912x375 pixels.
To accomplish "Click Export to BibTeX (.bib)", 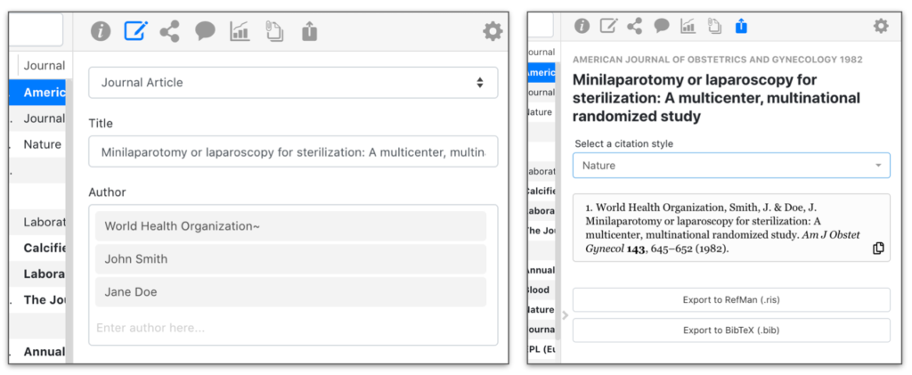I will pyautogui.click(x=730, y=330).
